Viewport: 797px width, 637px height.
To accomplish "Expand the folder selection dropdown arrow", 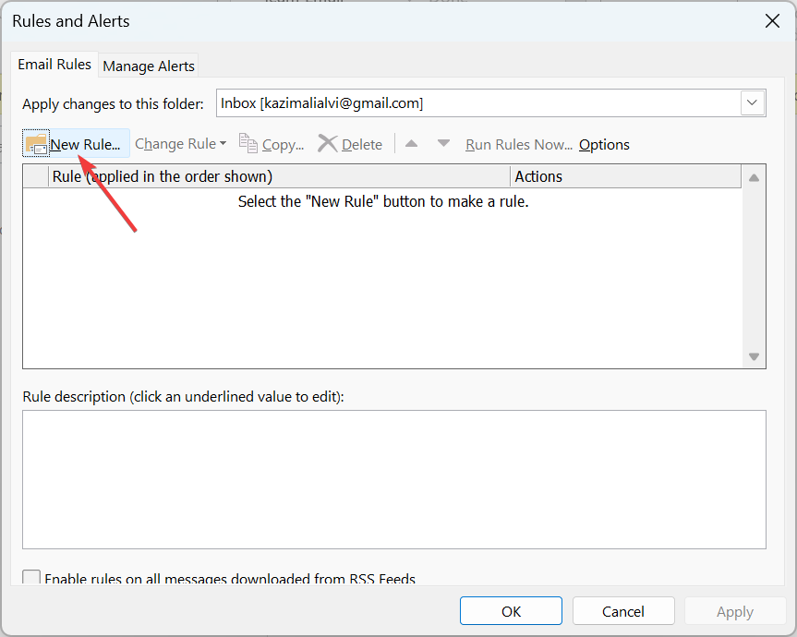I will [753, 102].
